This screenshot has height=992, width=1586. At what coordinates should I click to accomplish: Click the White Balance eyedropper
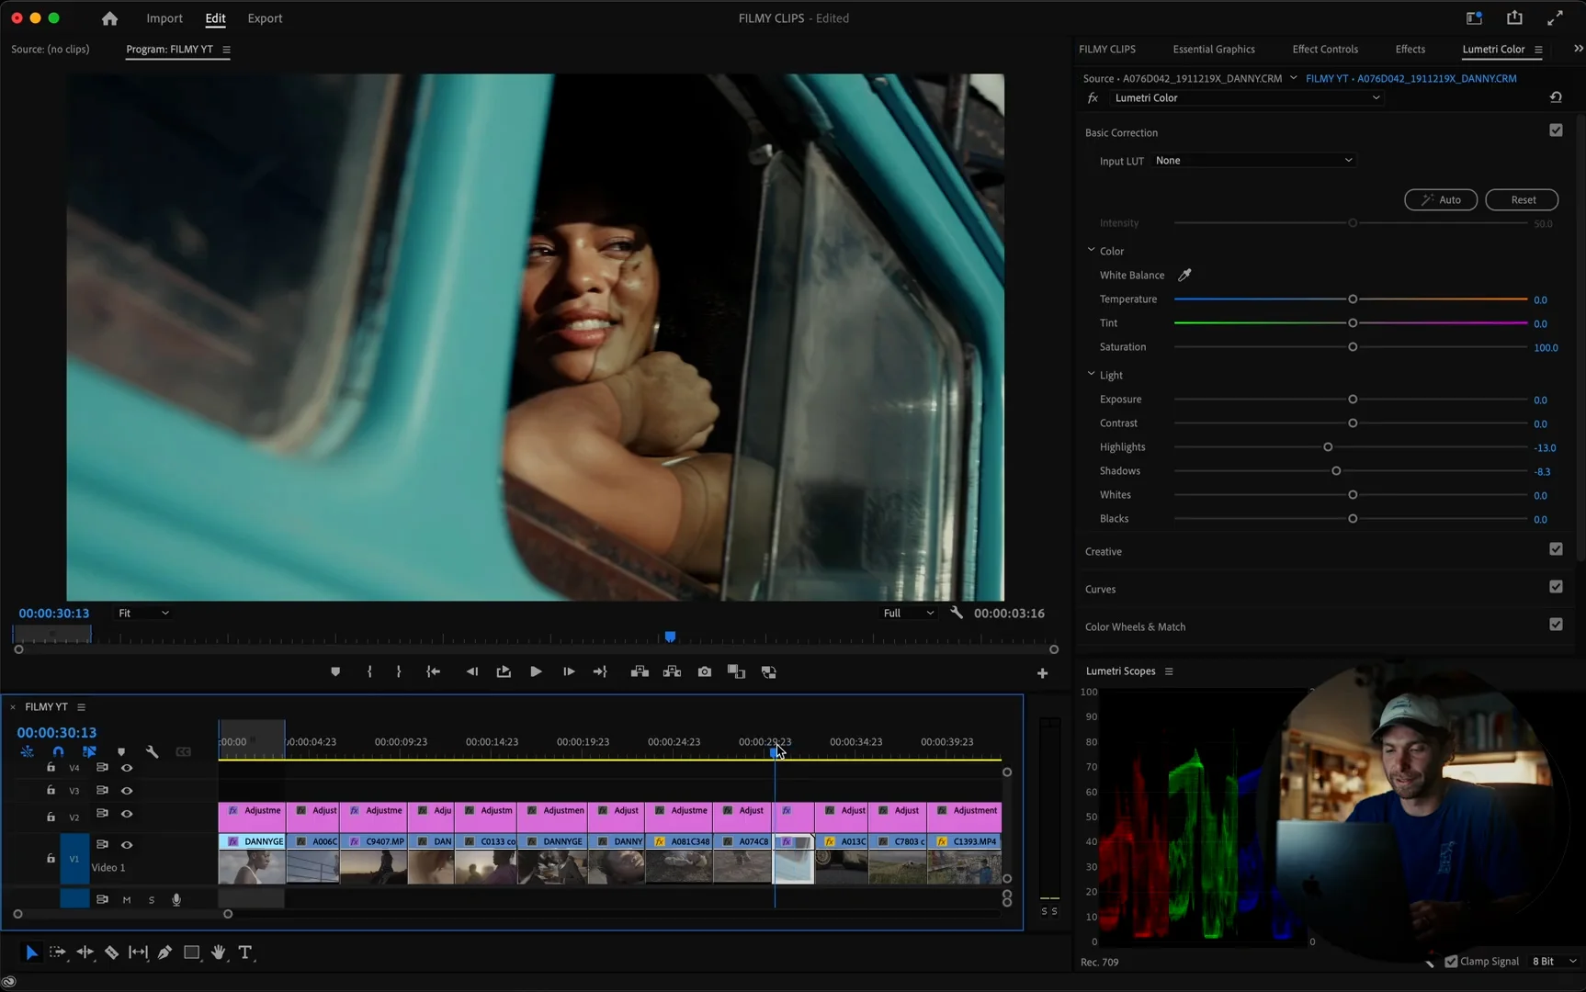click(1184, 275)
